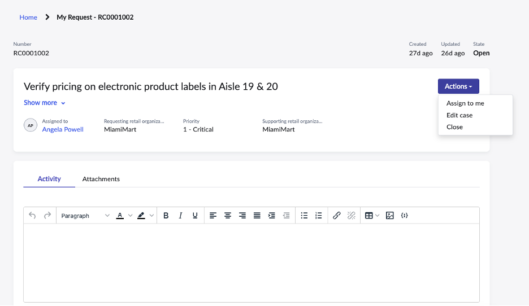Open the text color picker arrow
The width and height of the screenshot is (529, 306).
point(130,215)
